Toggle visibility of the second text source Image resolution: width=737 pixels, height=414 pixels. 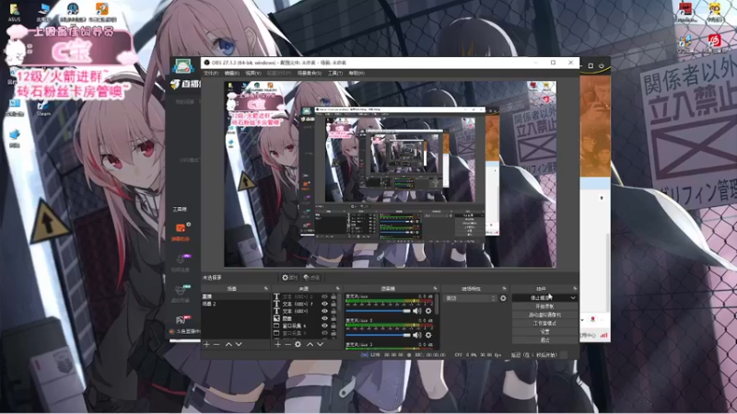click(324, 304)
